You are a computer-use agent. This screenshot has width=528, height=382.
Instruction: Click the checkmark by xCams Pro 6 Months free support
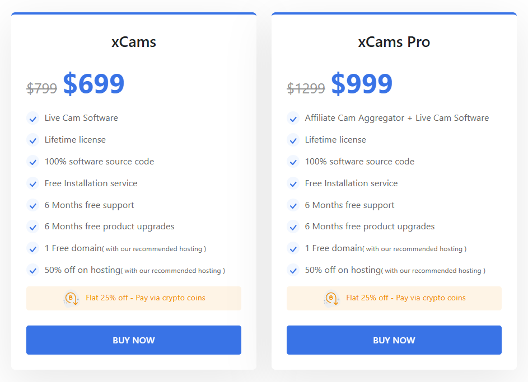293,205
